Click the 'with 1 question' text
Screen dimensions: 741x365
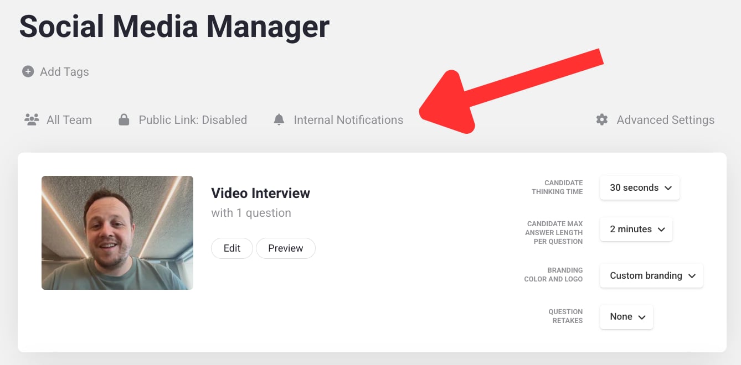point(251,213)
